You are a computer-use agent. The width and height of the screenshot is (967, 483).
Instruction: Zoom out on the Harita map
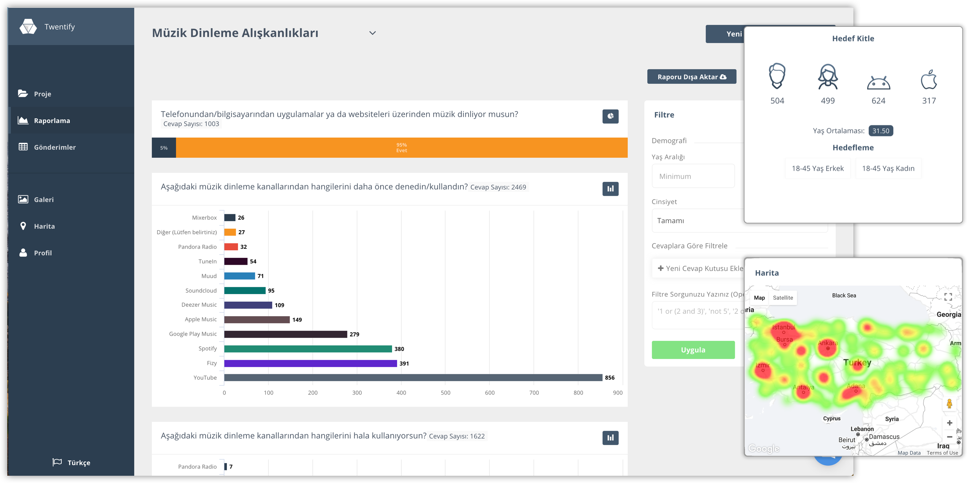tap(949, 437)
